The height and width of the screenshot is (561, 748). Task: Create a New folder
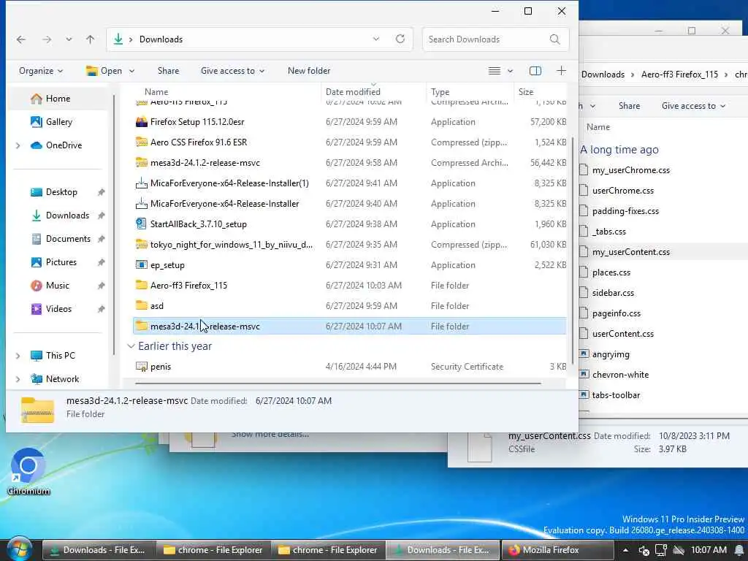[x=309, y=71]
